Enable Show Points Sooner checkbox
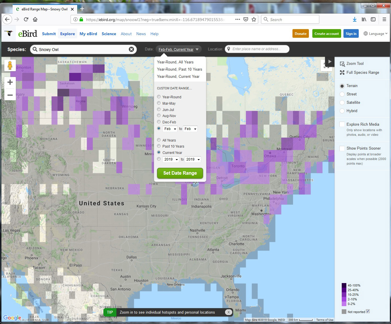Screen dimensions: 391x324 coord(342,148)
